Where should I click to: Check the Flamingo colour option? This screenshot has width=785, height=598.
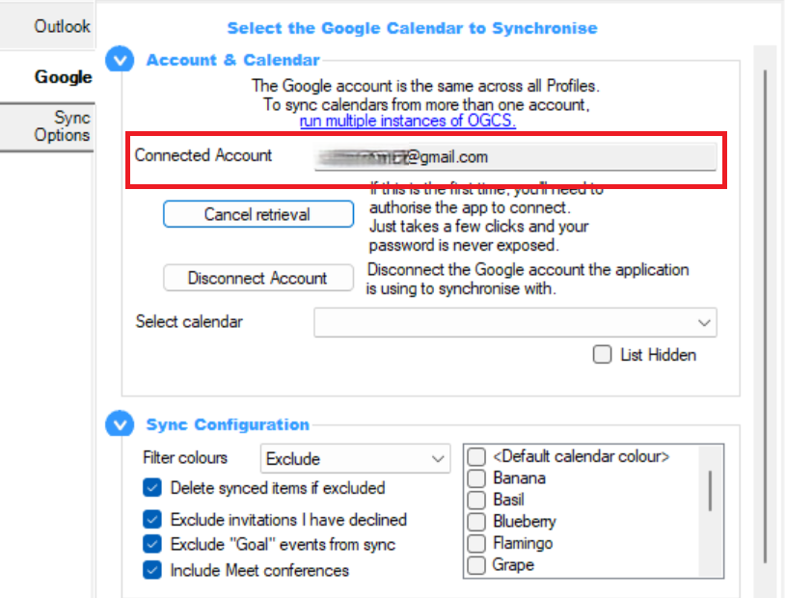[x=476, y=543]
